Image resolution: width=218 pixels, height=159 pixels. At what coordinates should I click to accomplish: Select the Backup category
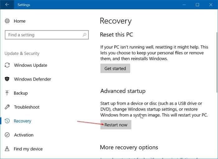21,93
